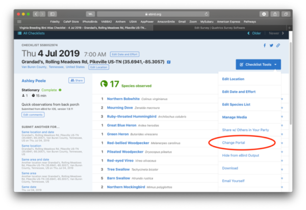Choose Manage Media menu option
Image resolution: width=306 pixels, height=210 pixels.
(235, 117)
